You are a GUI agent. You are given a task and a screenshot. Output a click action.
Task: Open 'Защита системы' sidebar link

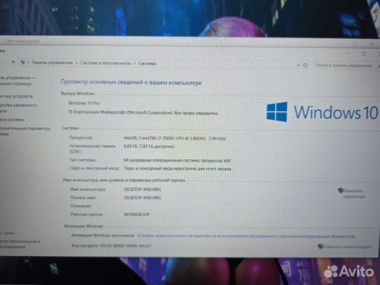(x=12, y=119)
